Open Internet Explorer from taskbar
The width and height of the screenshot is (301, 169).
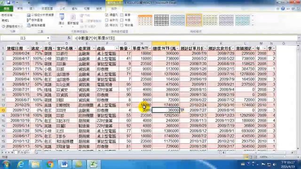[21, 164]
